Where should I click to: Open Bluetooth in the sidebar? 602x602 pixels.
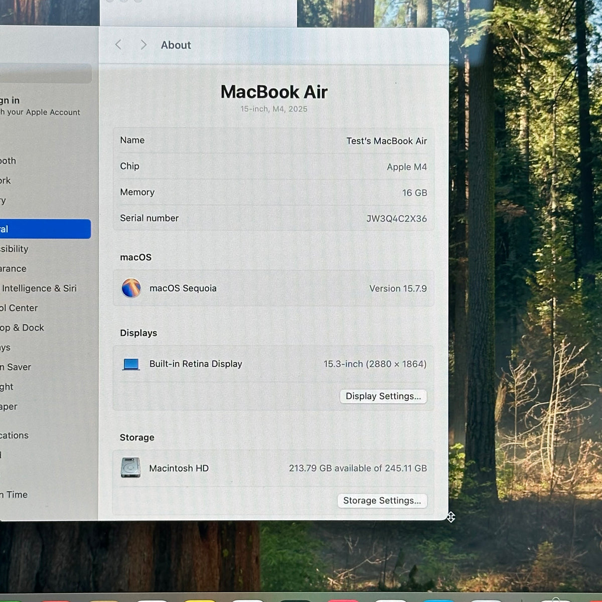click(8, 161)
